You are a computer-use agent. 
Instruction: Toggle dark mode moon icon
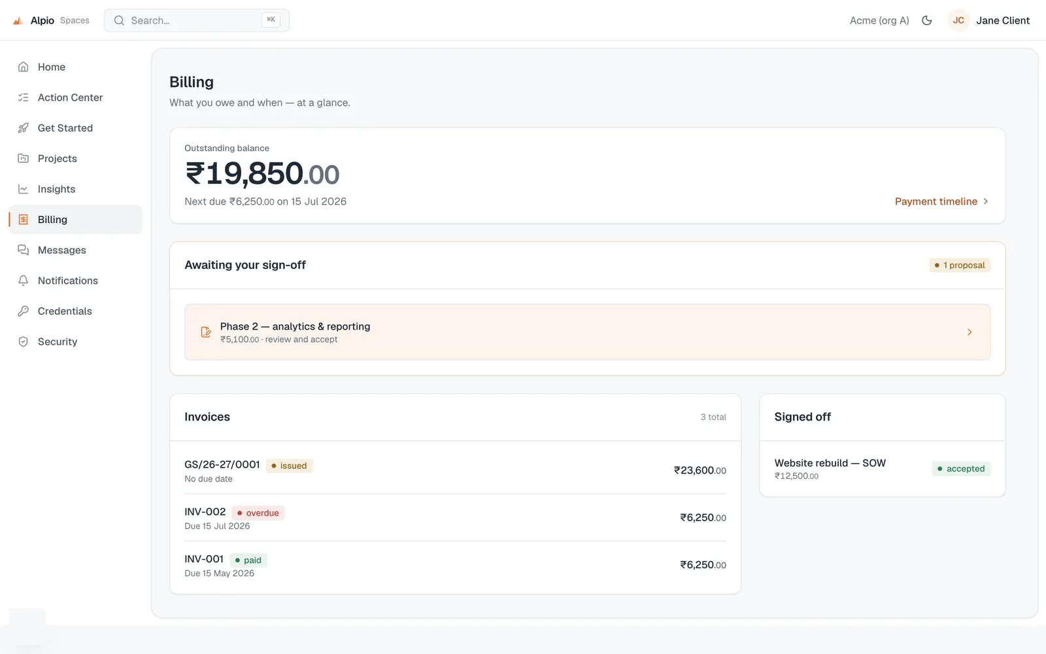926,20
